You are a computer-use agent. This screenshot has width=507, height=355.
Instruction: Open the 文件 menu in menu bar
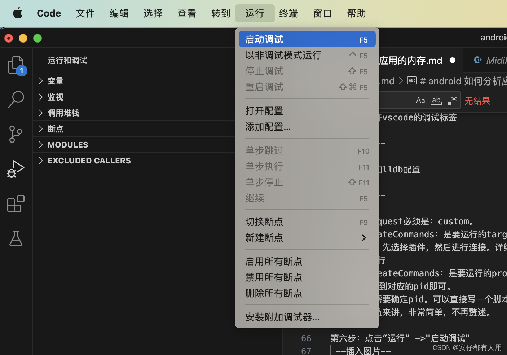pos(85,13)
